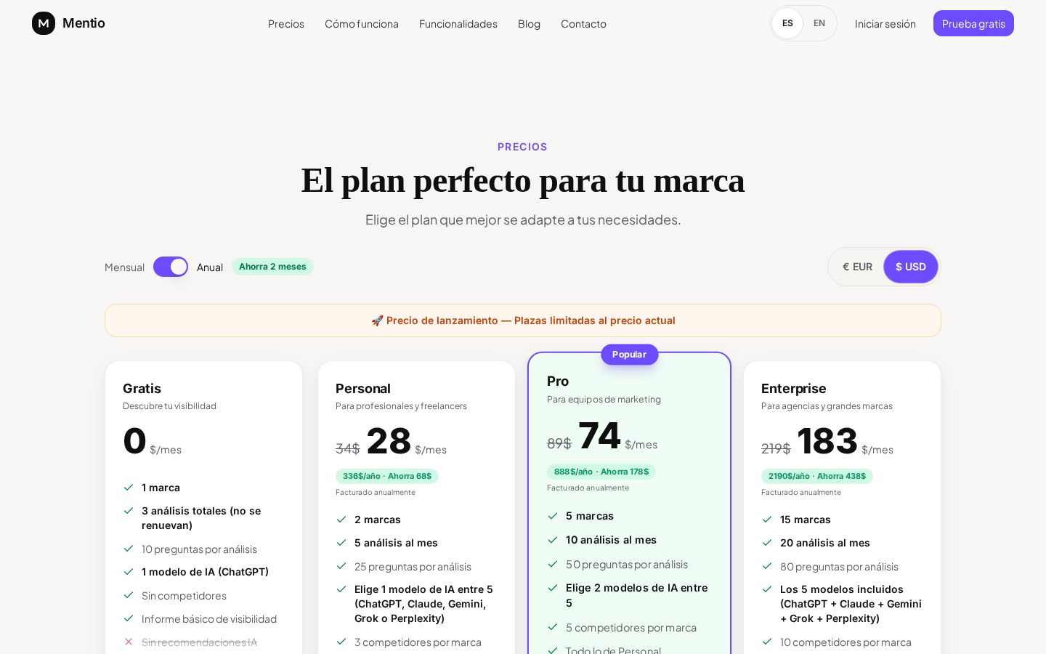1046x654 pixels.
Task: Click the El plan perfecto para tu marca heading
Action: coord(523,180)
